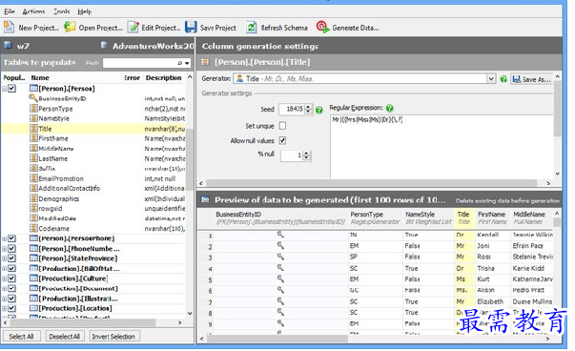Image resolution: width=575 pixels, height=351 pixels.
Task: Open the Generator dropdown list
Action: coord(491,78)
